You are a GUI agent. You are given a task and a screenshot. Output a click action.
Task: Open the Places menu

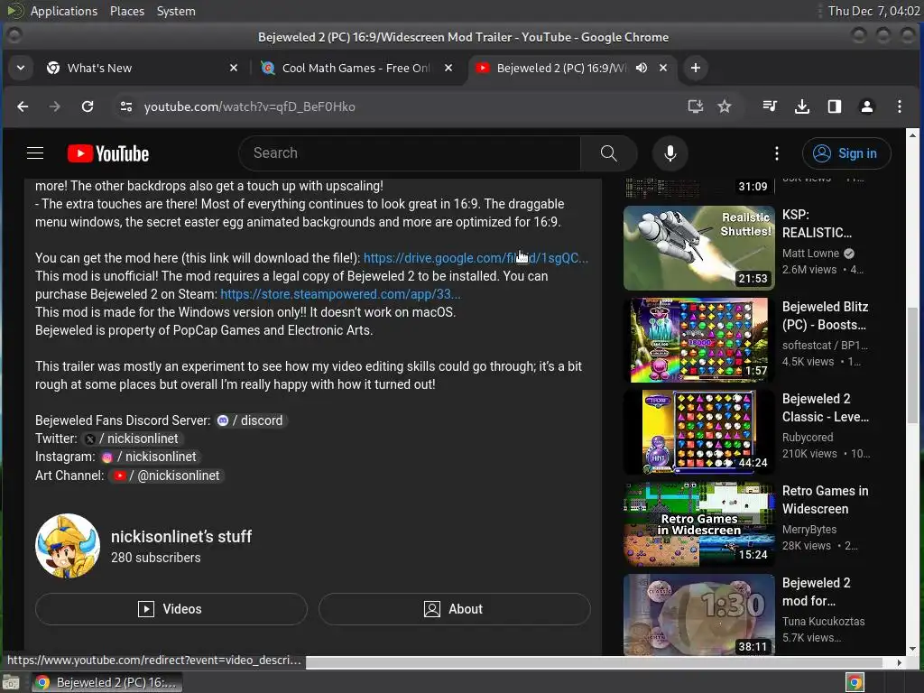126,11
